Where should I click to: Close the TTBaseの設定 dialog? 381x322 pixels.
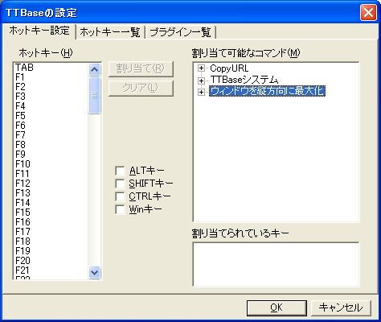[x=368, y=12]
